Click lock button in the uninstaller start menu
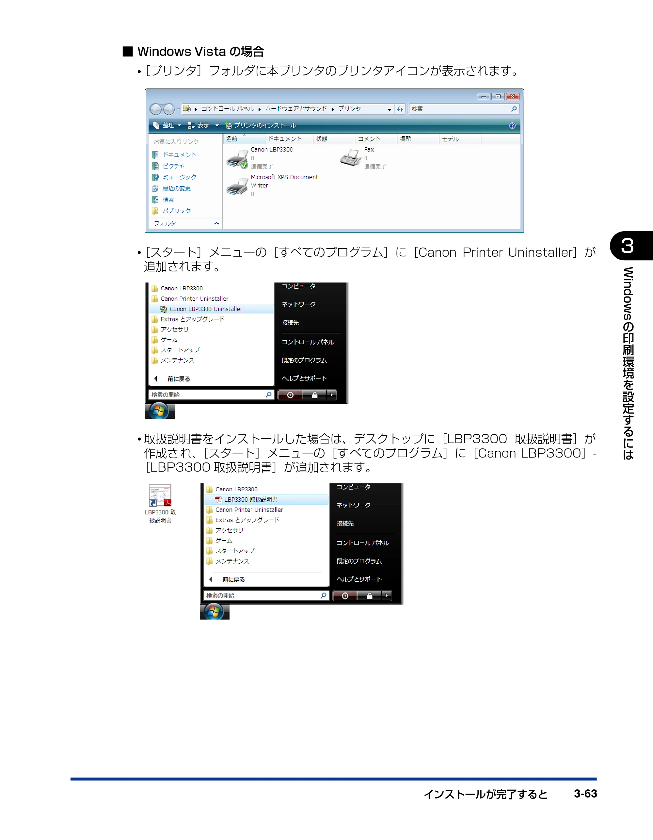Viewport: 653px width, 840px height. pyautogui.click(x=314, y=395)
